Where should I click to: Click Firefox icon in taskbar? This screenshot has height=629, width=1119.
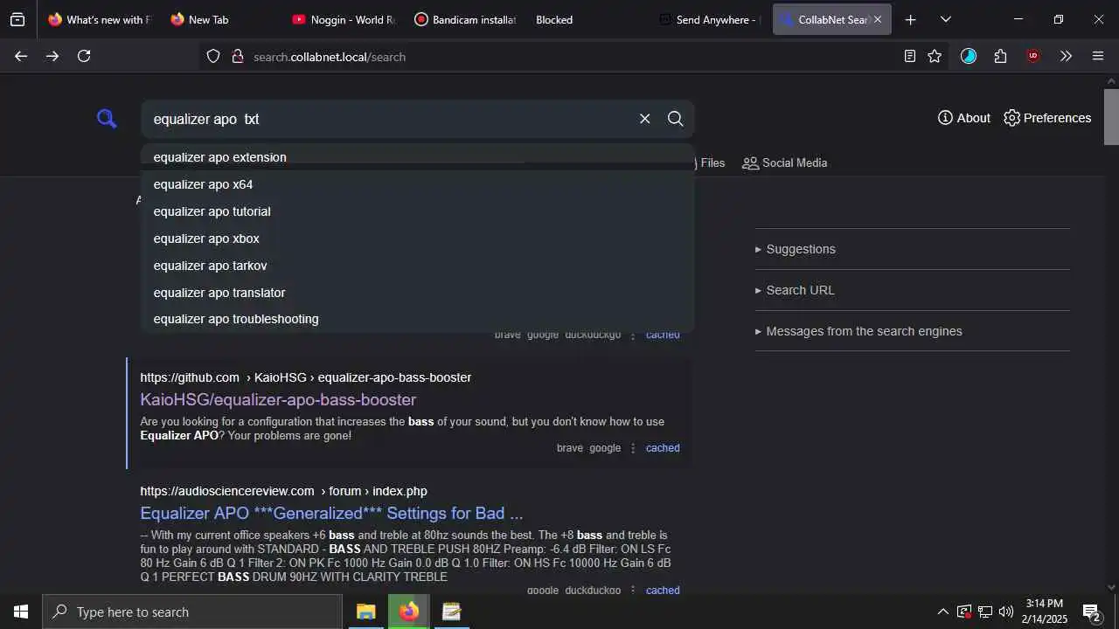pyautogui.click(x=408, y=612)
